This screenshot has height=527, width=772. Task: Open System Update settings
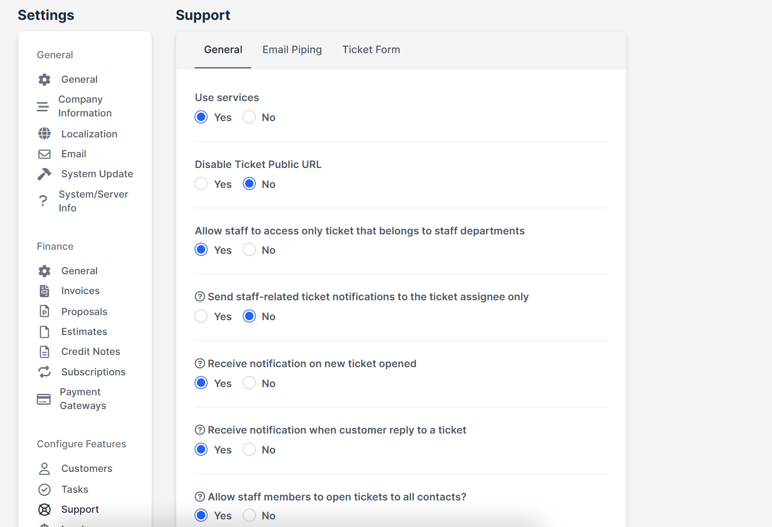[x=97, y=174]
